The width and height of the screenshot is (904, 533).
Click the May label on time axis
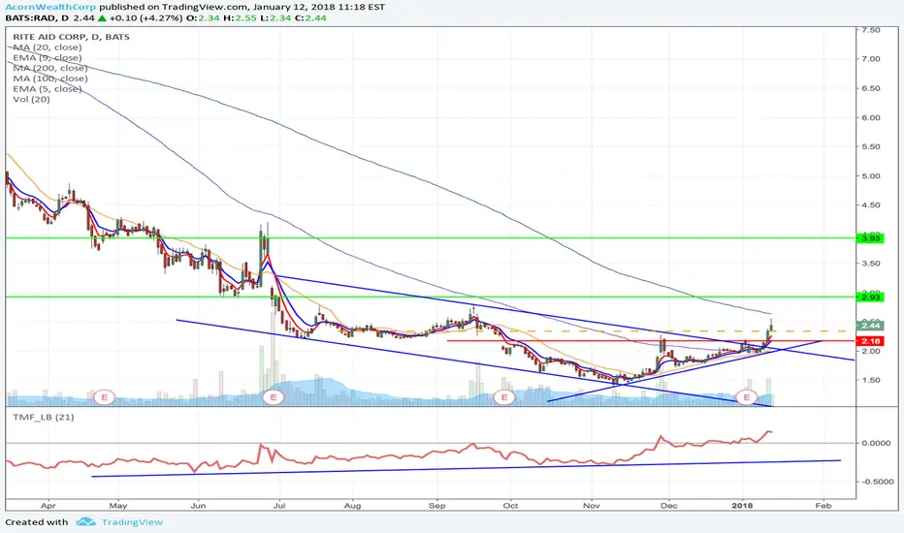[x=118, y=506]
